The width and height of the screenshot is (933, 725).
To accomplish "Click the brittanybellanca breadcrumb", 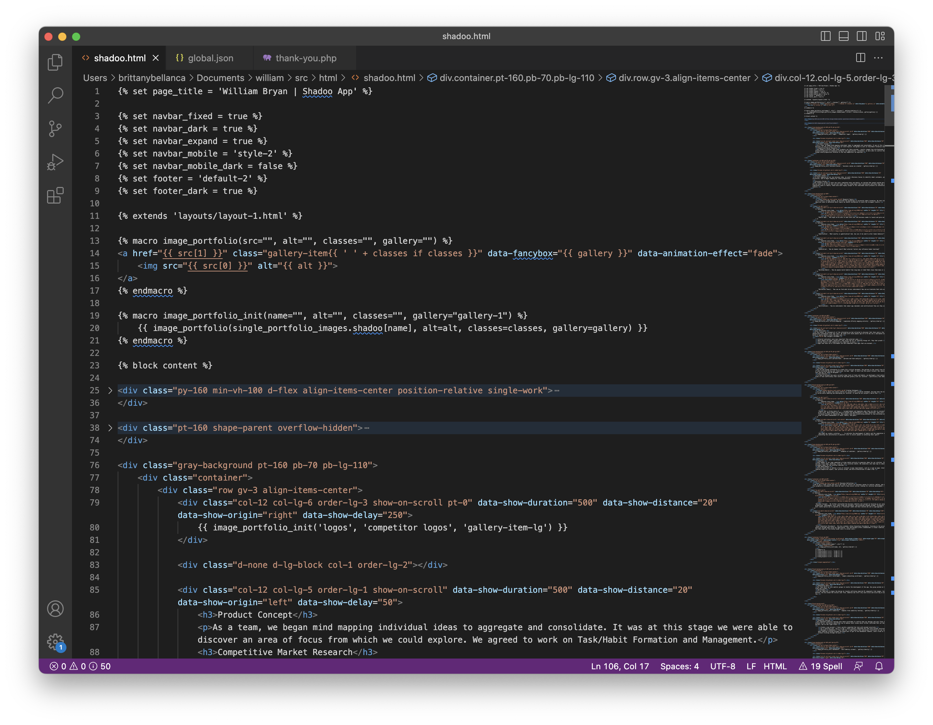I will [152, 78].
